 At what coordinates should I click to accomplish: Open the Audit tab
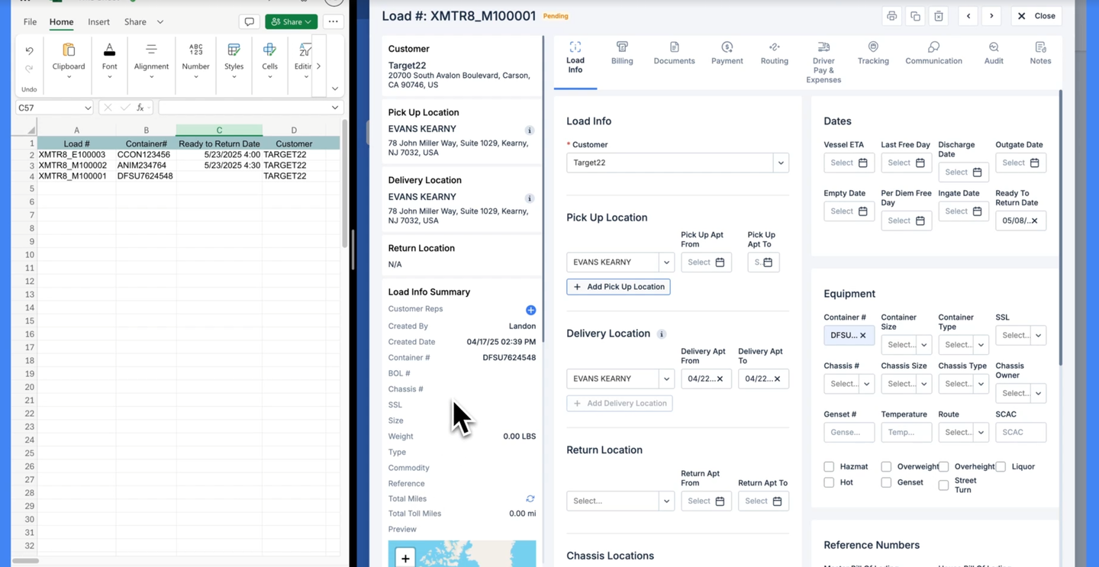[x=994, y=53]
